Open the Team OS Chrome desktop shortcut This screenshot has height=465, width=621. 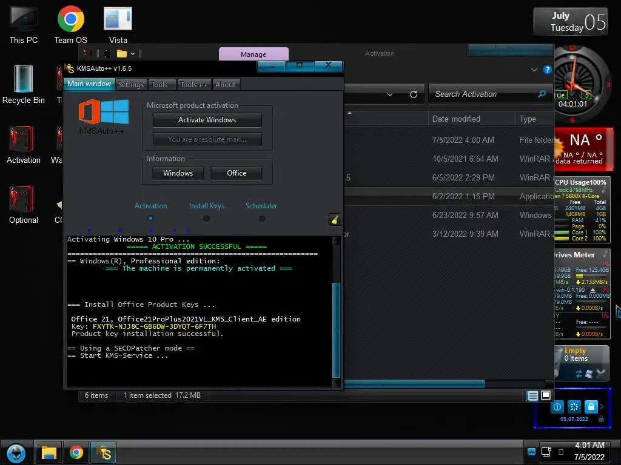[70, 24]
